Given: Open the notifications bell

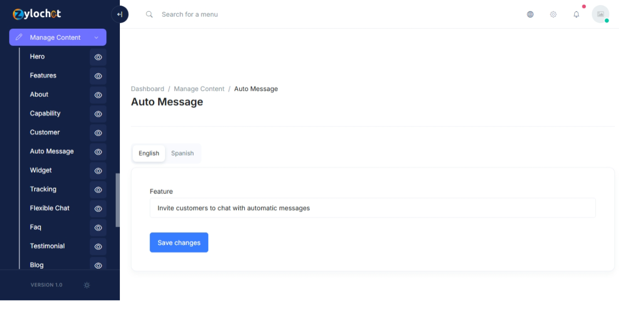Looking at the screenshot, I should [x=576, y=14].
